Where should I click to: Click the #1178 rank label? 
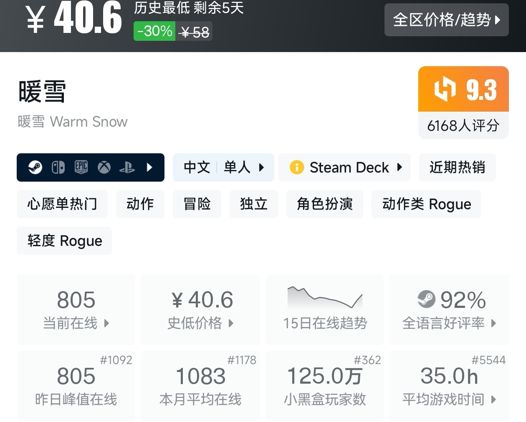point(242,360)
